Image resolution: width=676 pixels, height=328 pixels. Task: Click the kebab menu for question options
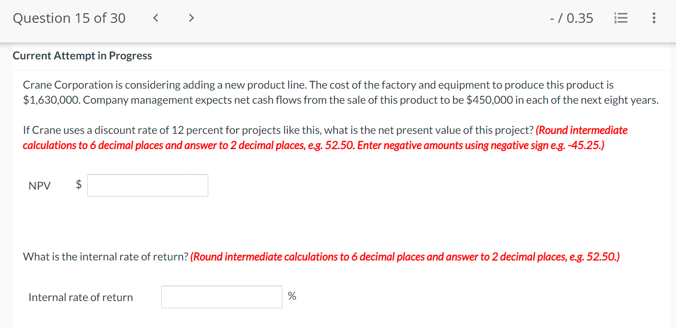[654, 18]
